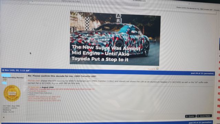Click the user status dot below Posts

4,117
